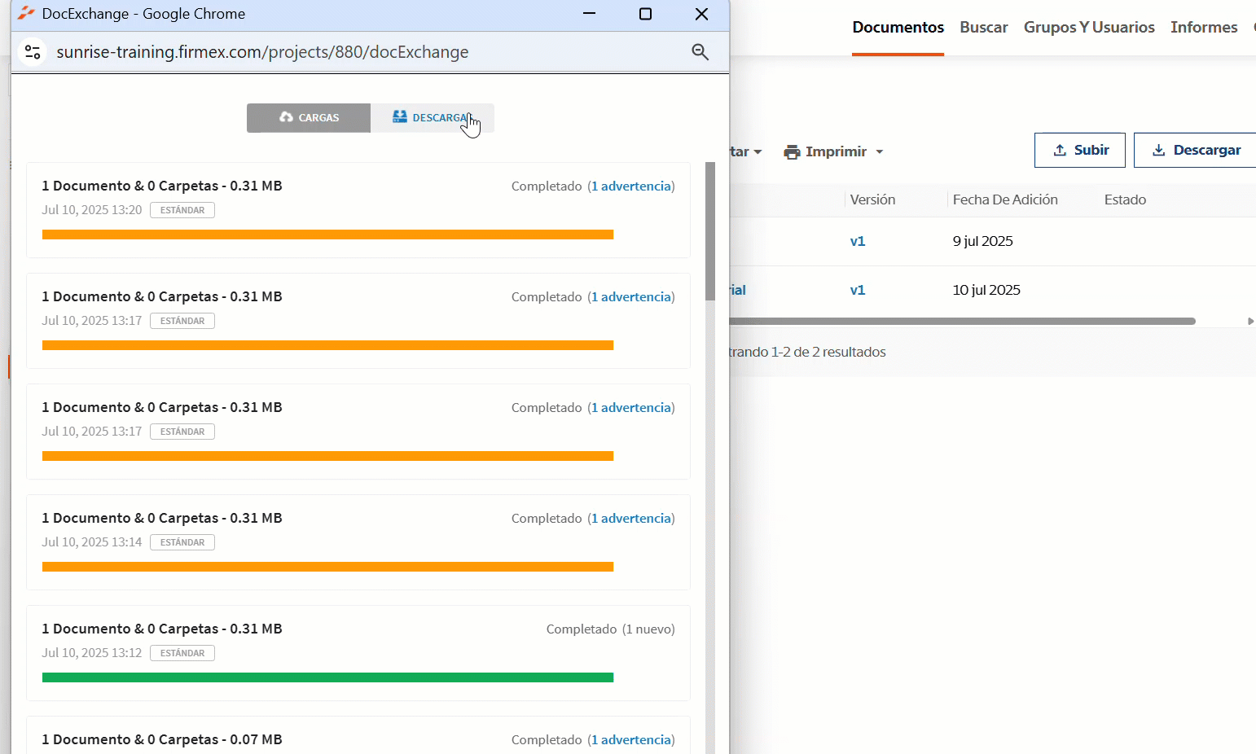Viewport: 1256px width, 754px height.
Task: Click the Subir button in main window
Action: 1080,151
